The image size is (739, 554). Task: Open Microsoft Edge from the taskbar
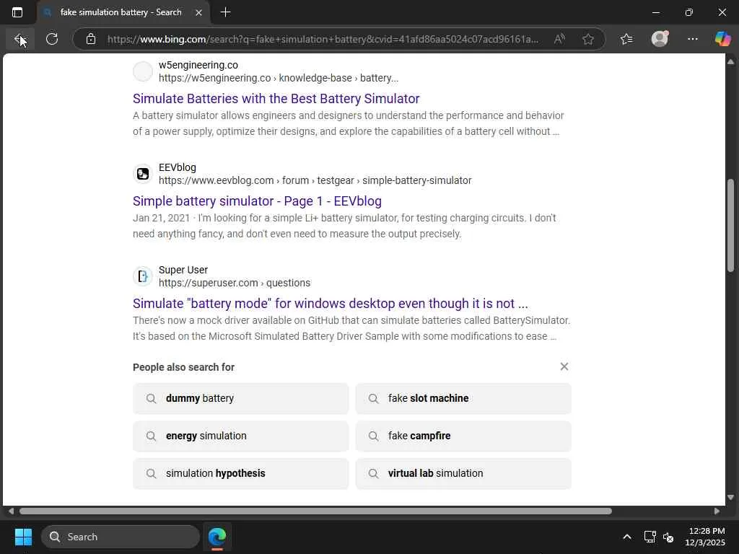tap(217, 537)
